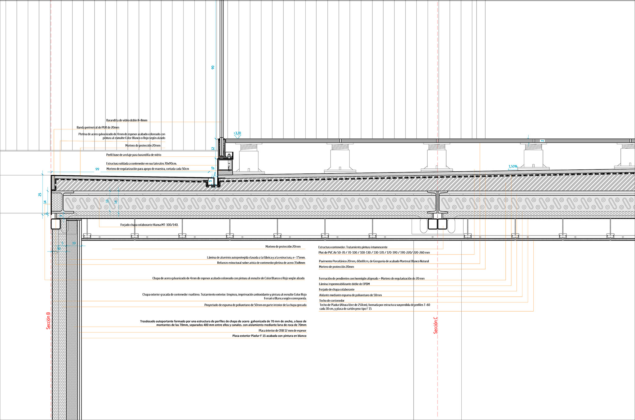Viewport: 635px width, 420px height.
Task: Select 'Refuerzo estructural sobre arista de contenedor' note
Action: click(261, 263)
